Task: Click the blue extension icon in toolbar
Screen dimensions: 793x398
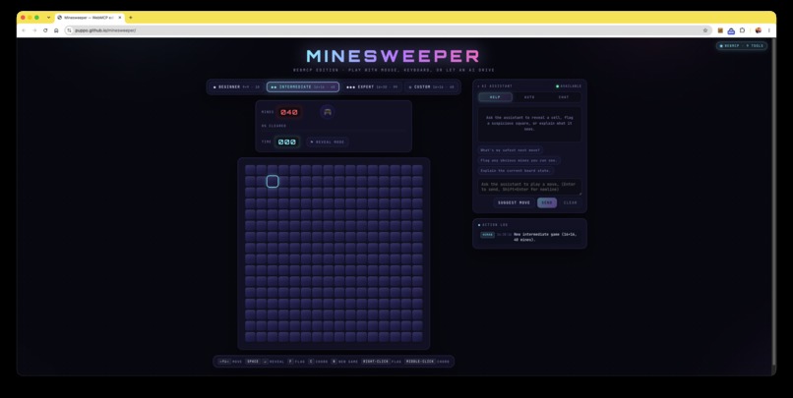Action: click(731, 30)
